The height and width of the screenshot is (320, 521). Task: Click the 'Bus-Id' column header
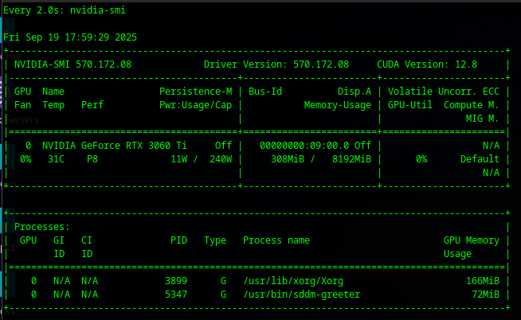[265, 92]
